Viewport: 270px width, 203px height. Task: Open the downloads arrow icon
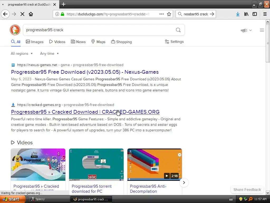tap(238, 14)
